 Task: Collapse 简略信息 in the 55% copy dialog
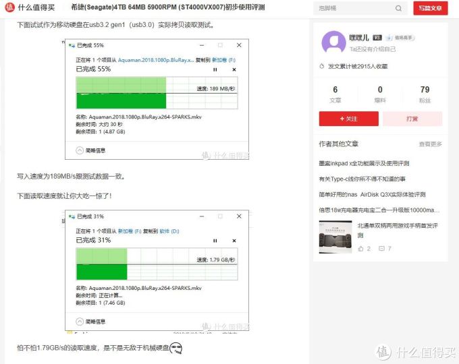pyautogui.click(x=90, y=150)
